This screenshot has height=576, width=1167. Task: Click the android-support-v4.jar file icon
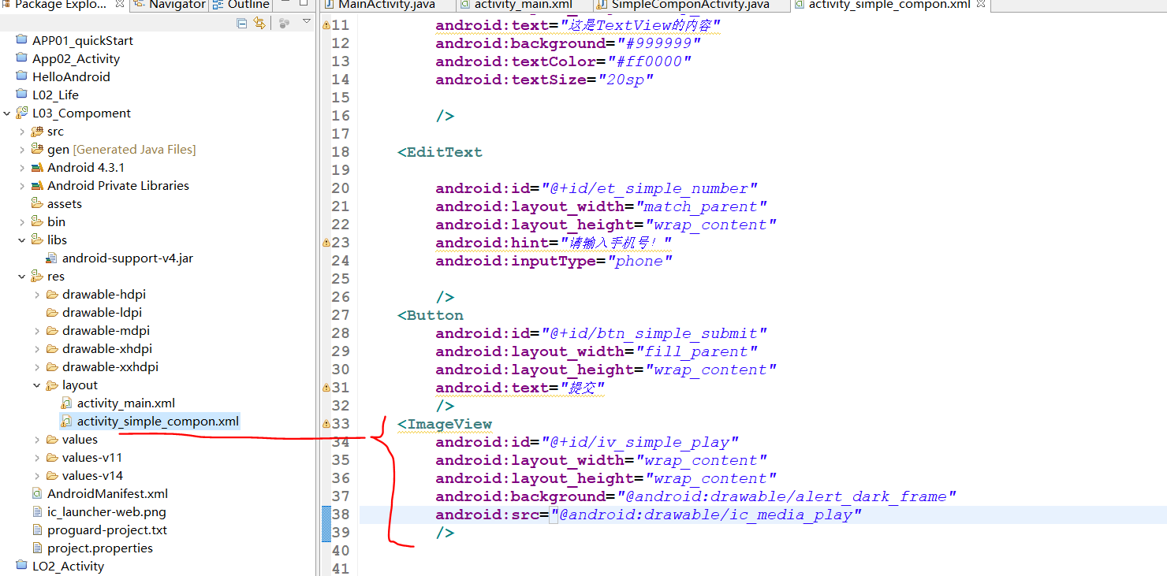click(52, 258)
